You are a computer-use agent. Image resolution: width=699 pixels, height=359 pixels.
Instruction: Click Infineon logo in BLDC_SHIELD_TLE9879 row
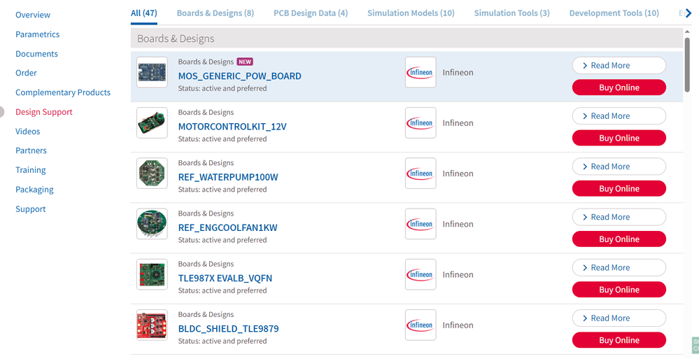pyautogui.click(x=421, y=325)
